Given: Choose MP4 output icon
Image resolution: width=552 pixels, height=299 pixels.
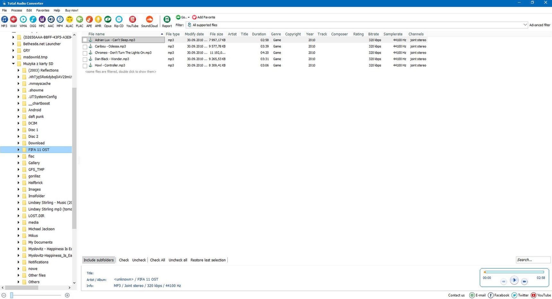Looking at the screenshot, I should pyautogui.click(x=60, y=19).
